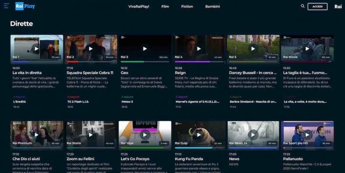Click the Rai logo top right
345x173 pixels.
click(x=338, y=7)
